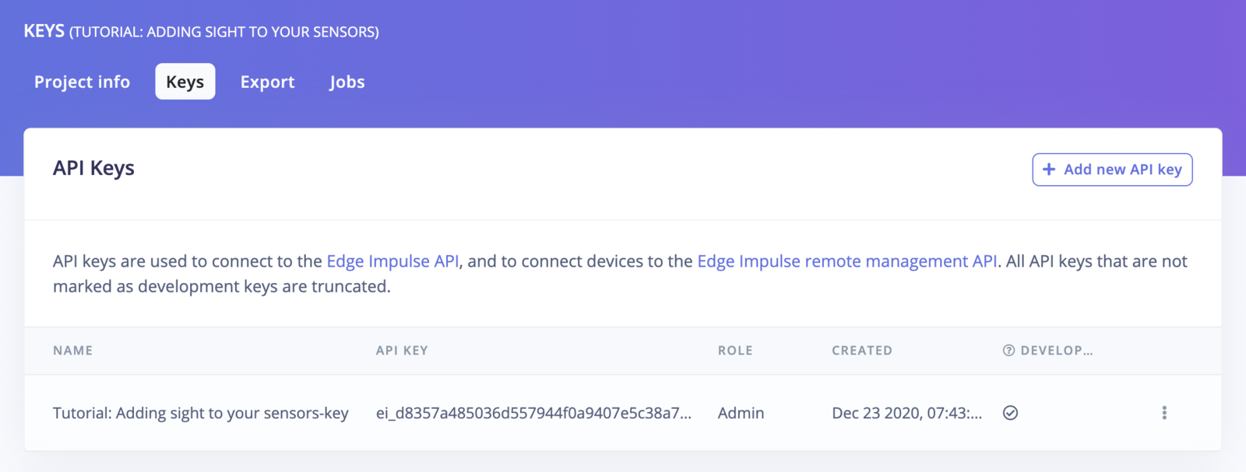This screenshot has height=472, width=1246.
Task: Open the Edge Impulse API link
Action: point(392,261)
